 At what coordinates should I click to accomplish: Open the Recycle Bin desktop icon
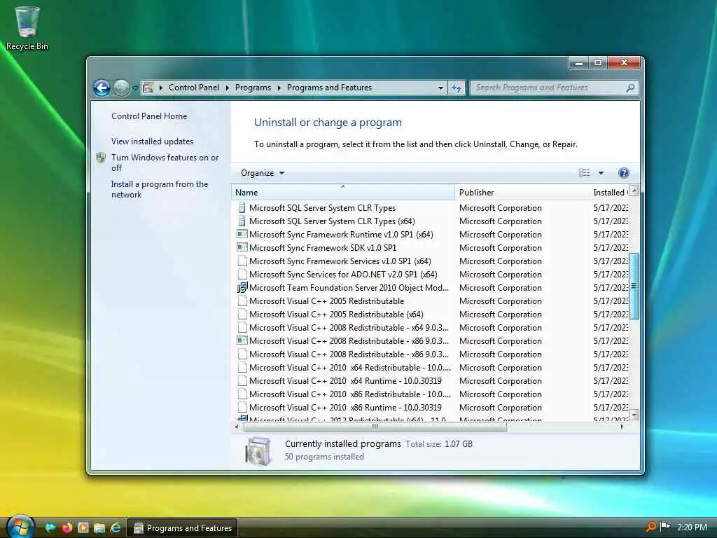click(x=27, y=27)
